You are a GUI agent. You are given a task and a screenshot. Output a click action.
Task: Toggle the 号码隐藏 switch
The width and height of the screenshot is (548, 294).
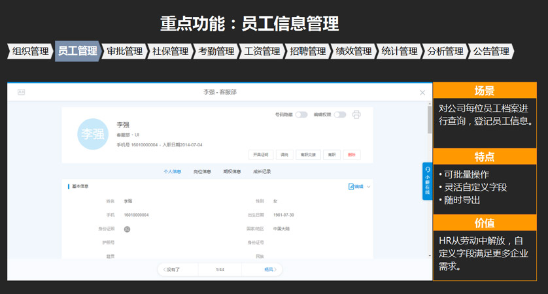tap(301, 115)
